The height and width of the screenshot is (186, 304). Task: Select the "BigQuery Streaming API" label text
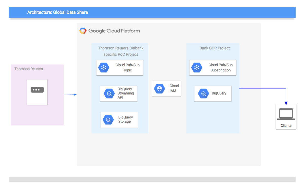(x=125, y=93)
